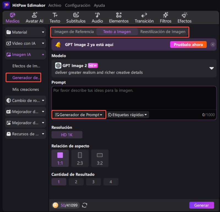Expand the Recursos de ... arrow
Image resolution: width=220 pixels, height=212 pixels.
(43, 134)
